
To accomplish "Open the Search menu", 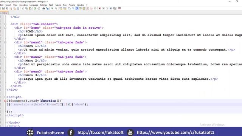I will (x=8, y=5).
